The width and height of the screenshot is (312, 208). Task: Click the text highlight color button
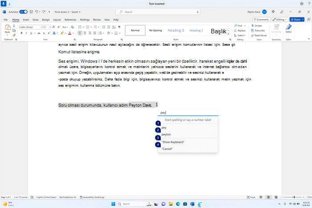(62, 33)
